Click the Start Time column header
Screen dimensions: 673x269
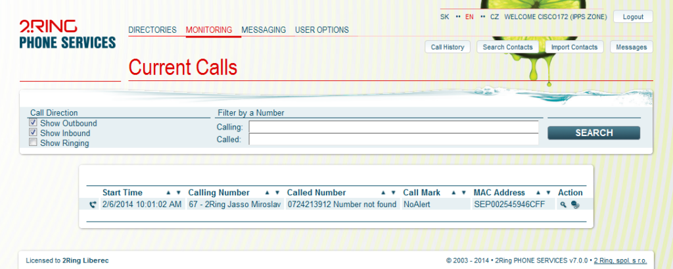pos(122,193)
